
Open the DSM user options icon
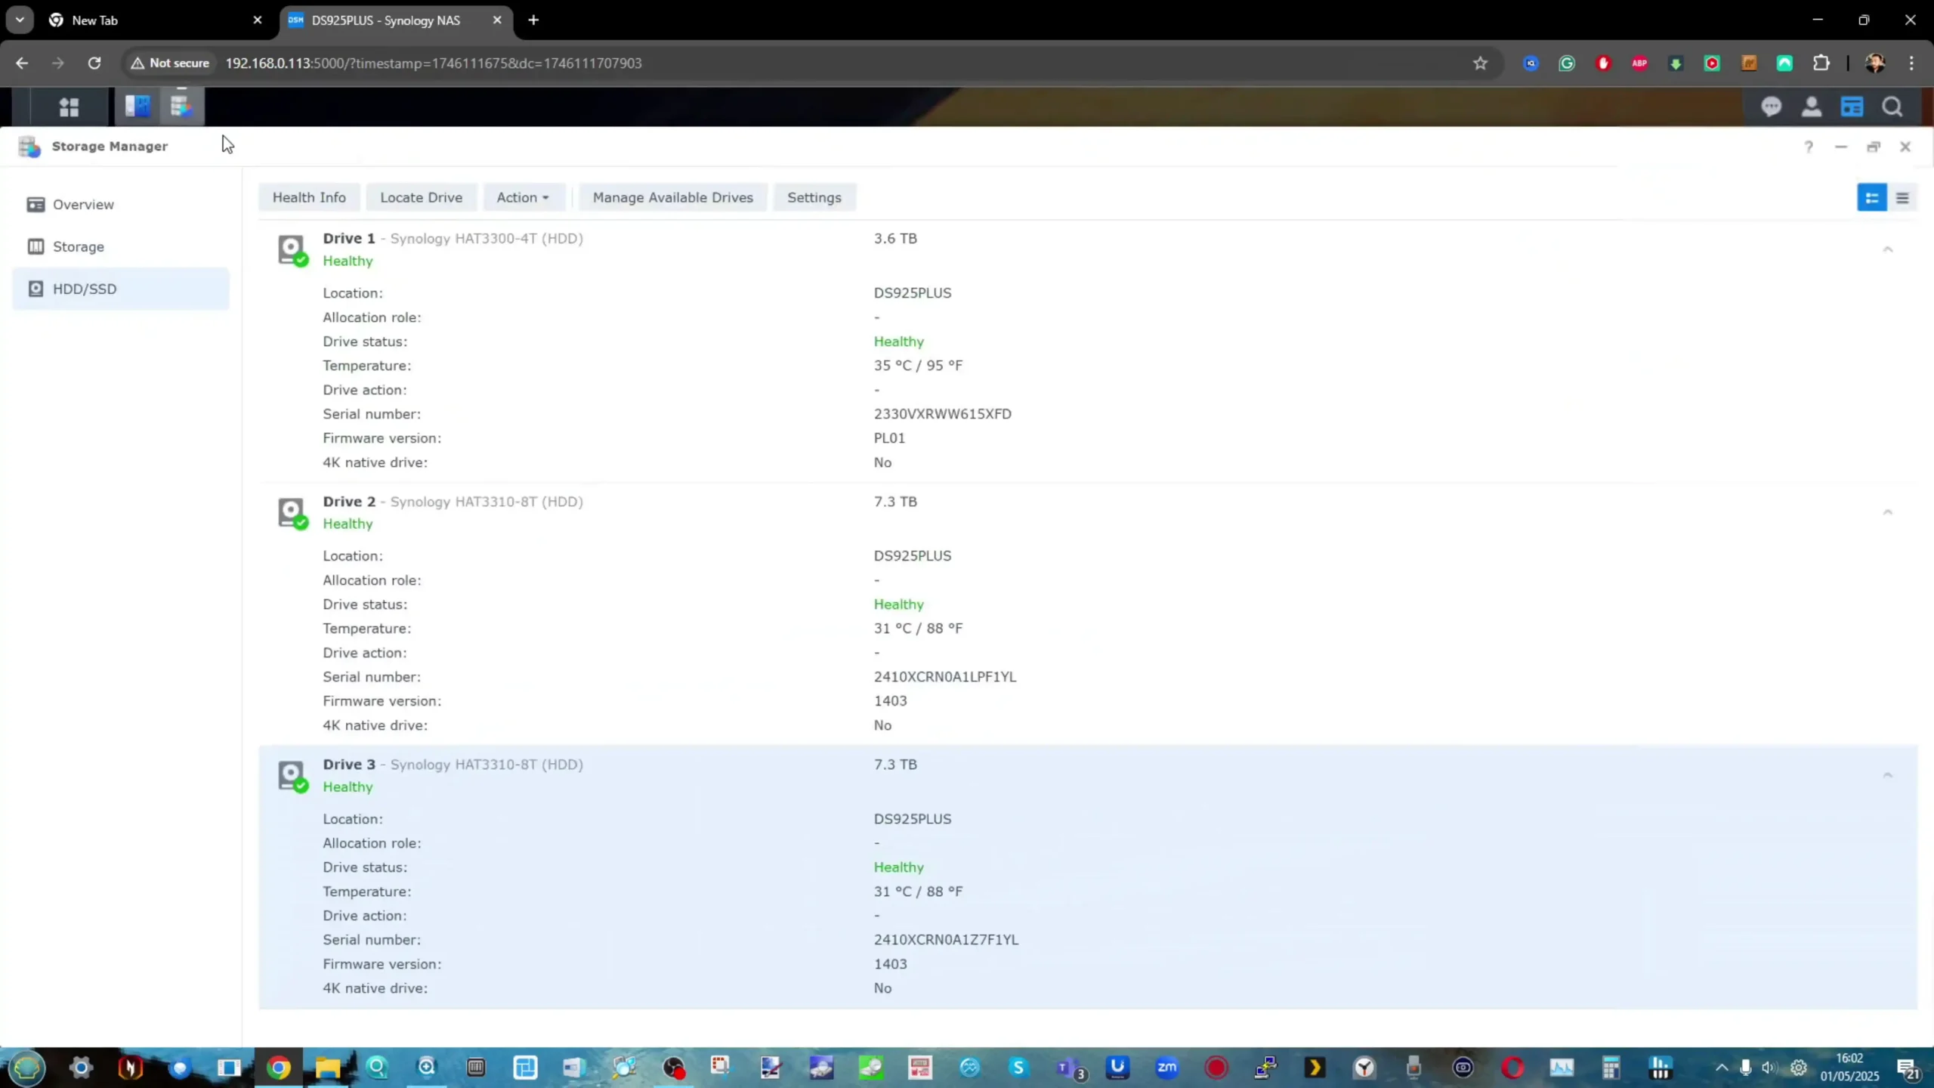(1812, 107)
